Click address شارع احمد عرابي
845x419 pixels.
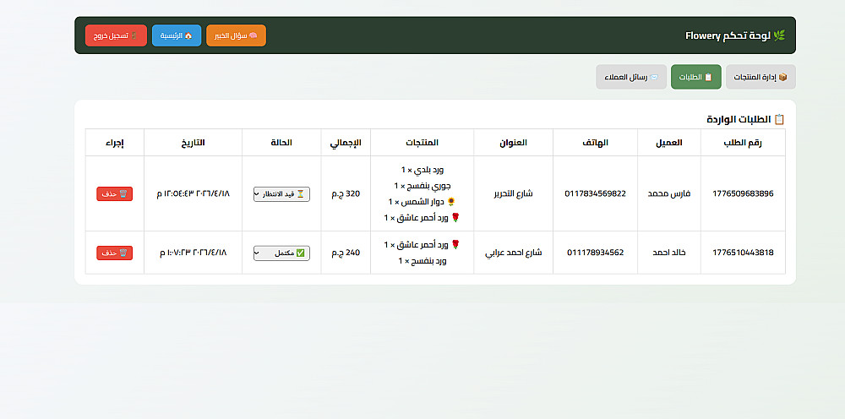point(513,253)
